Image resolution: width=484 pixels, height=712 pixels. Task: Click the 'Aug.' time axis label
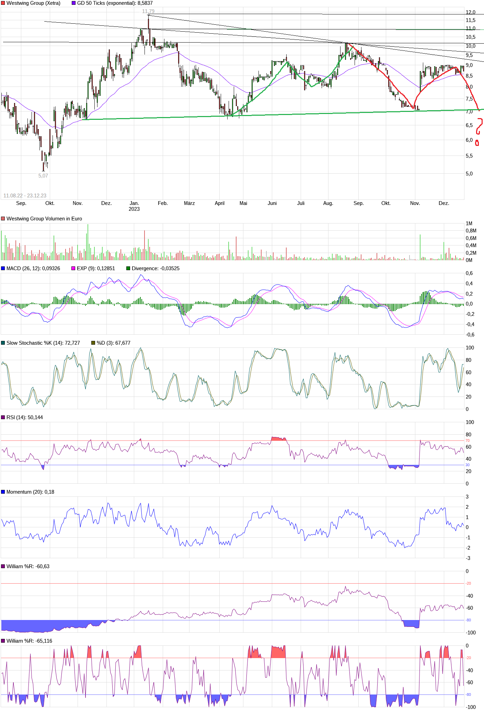[328, 203]
